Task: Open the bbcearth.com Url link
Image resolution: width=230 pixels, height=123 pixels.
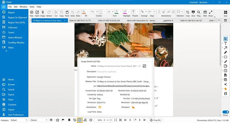Action: [x=123, y=86]
